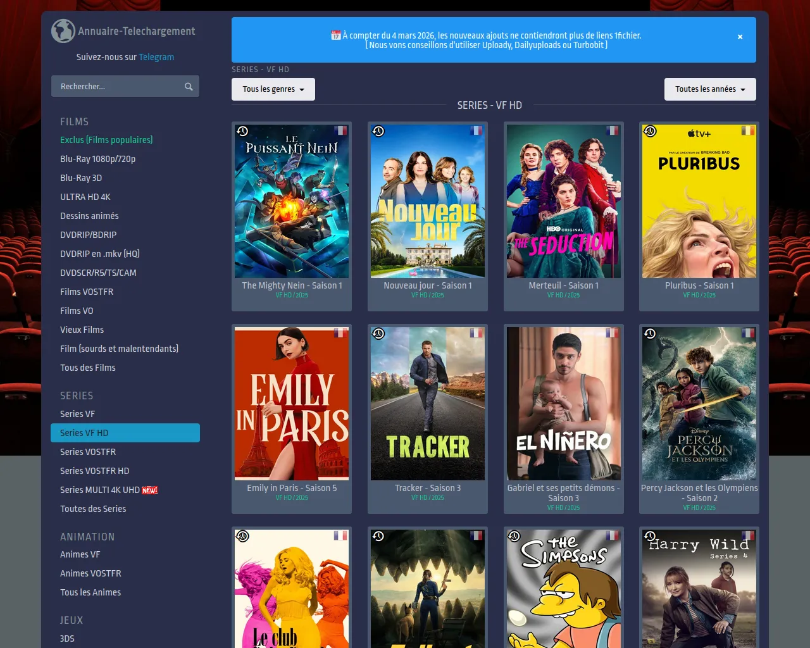Click the calendar icon in the announcement

[336, 35]
